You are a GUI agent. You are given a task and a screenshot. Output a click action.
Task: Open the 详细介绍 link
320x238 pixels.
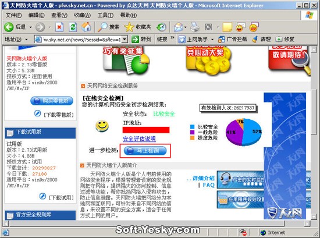(x=203, y=178)
